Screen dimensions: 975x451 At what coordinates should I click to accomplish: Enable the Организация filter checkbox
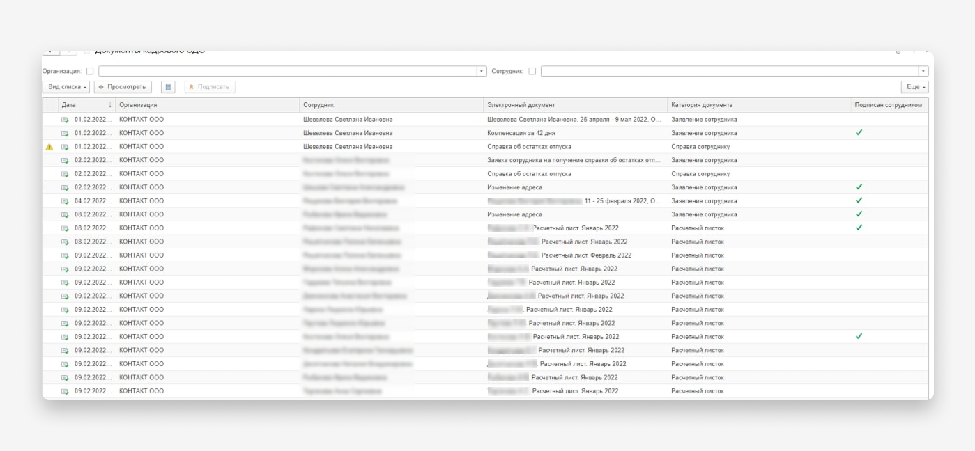[90, 71]
